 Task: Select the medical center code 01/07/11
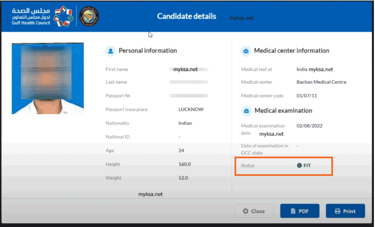pos(307,96)
